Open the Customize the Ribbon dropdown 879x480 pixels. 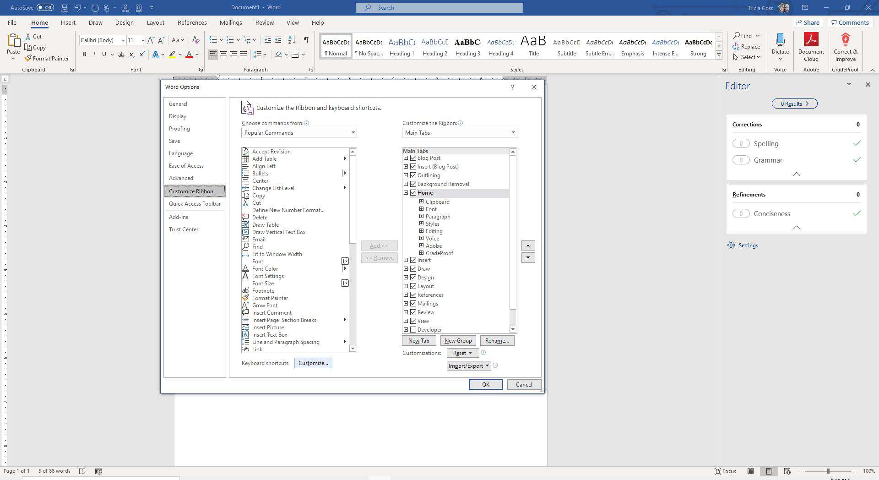coord(460,133)
